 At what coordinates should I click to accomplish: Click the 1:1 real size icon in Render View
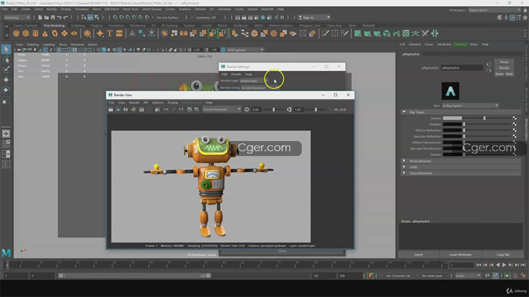[x=181, y=109]
